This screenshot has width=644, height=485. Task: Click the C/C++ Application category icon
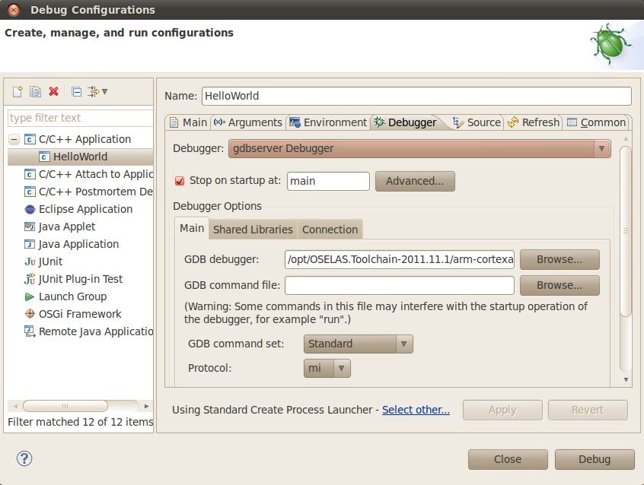tap(30, 140)
